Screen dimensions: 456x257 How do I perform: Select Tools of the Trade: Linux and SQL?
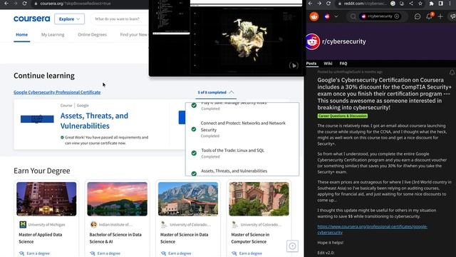pos(233,151)
